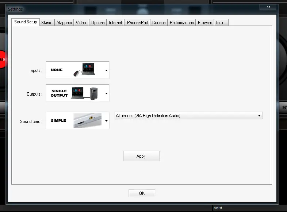The height and width of the screenshot is (212, 287).
Task: Open the Altavoces audio device dropdown
Action: [x=188, y=116]
